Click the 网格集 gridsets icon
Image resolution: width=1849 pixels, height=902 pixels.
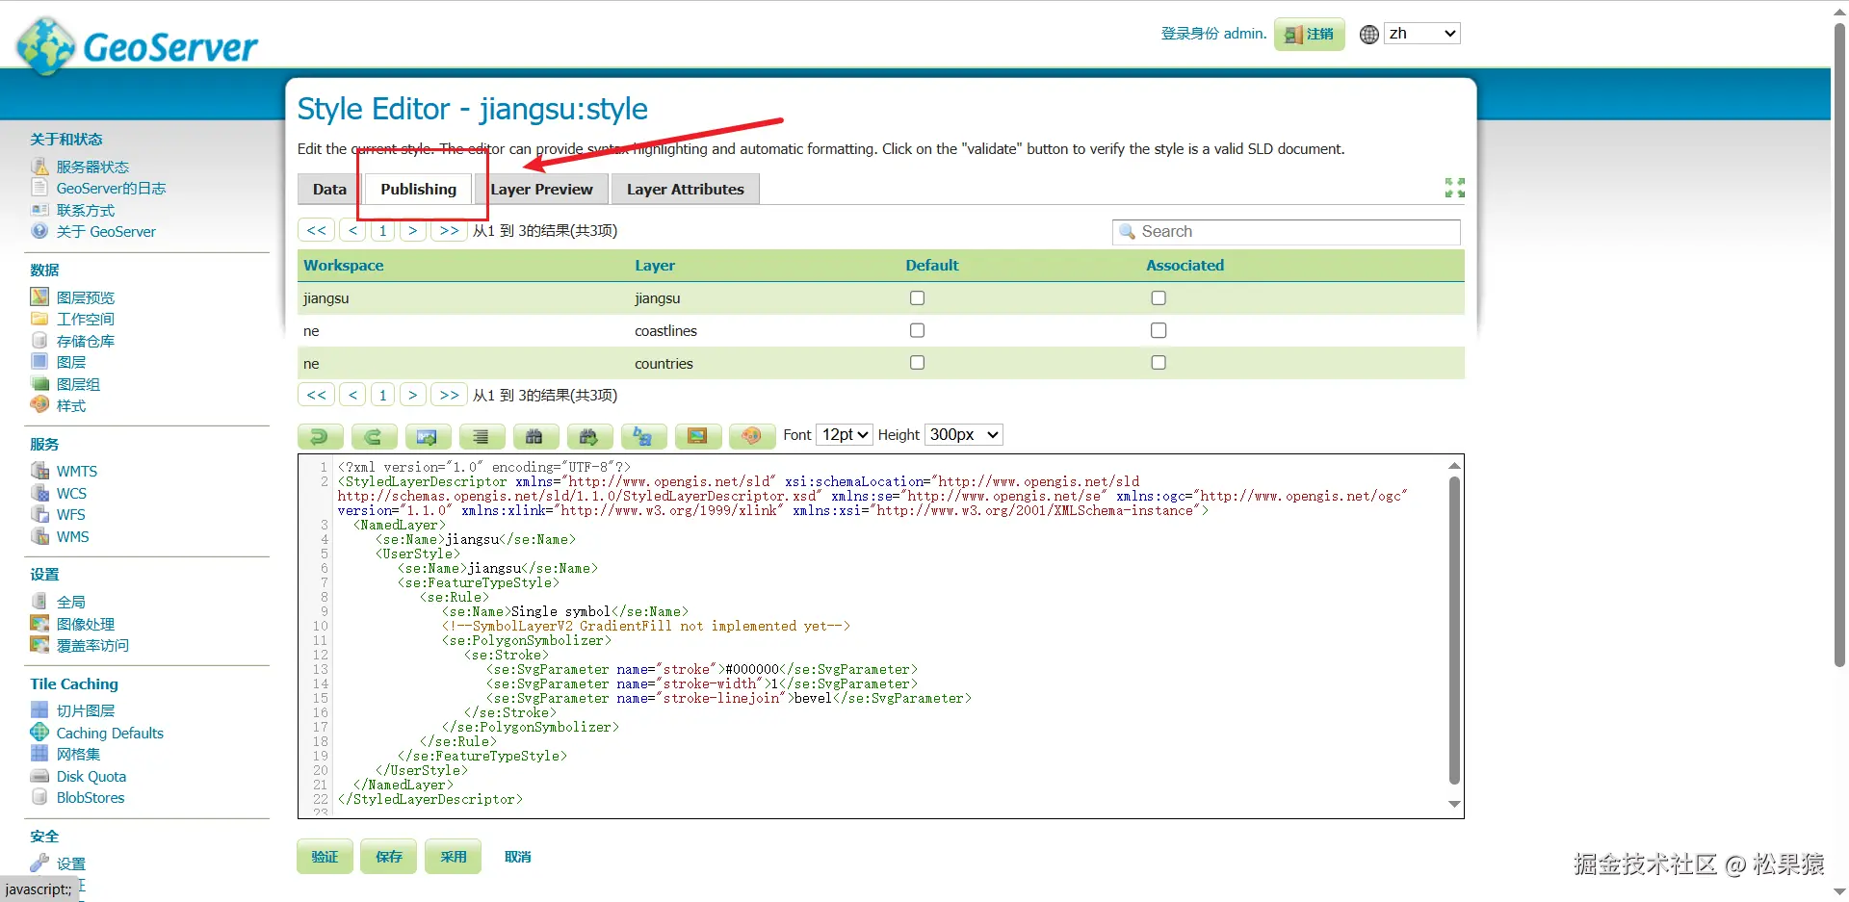(x=39, y=754)
